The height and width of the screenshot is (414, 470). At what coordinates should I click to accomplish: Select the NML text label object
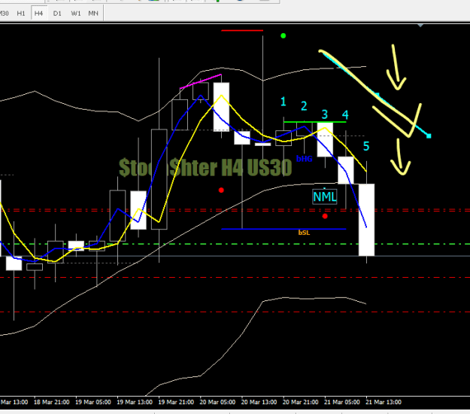325,196
